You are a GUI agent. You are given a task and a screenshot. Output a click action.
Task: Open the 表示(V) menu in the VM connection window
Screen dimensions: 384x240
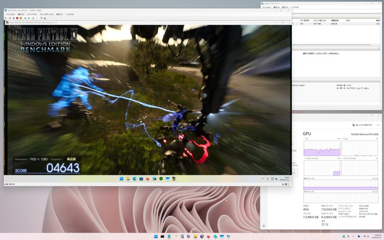pos(60,15)
